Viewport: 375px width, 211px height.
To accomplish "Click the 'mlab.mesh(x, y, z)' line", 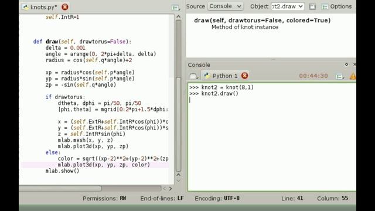I will 86,140.
